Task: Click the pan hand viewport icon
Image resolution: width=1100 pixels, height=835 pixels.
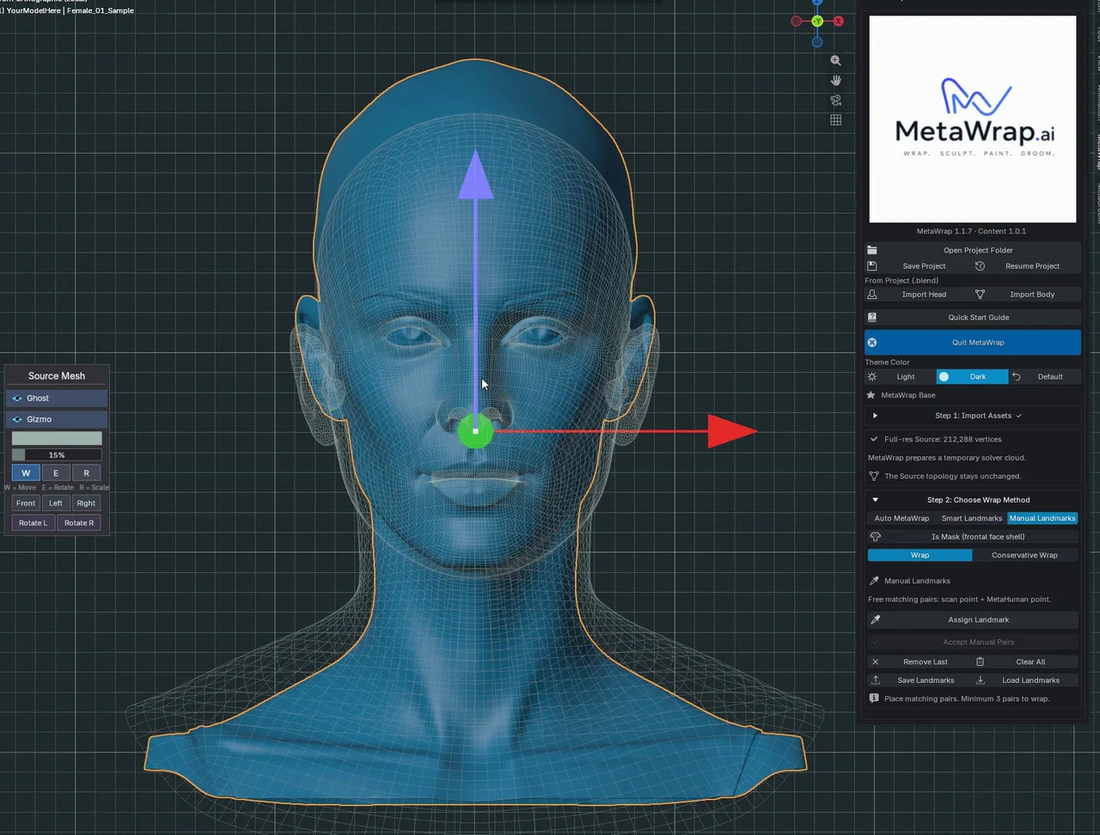Action: tap(835, 81)
